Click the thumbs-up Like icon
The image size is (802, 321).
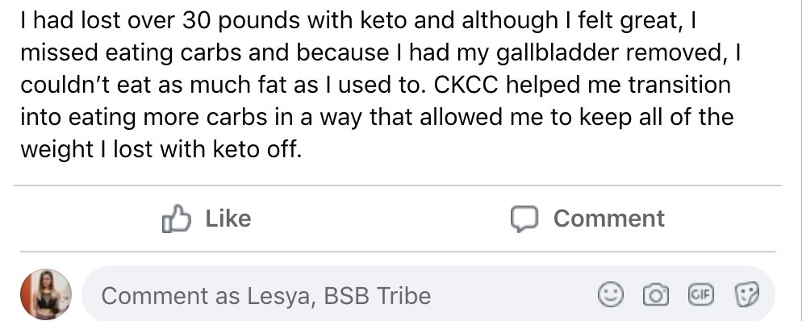176,219
